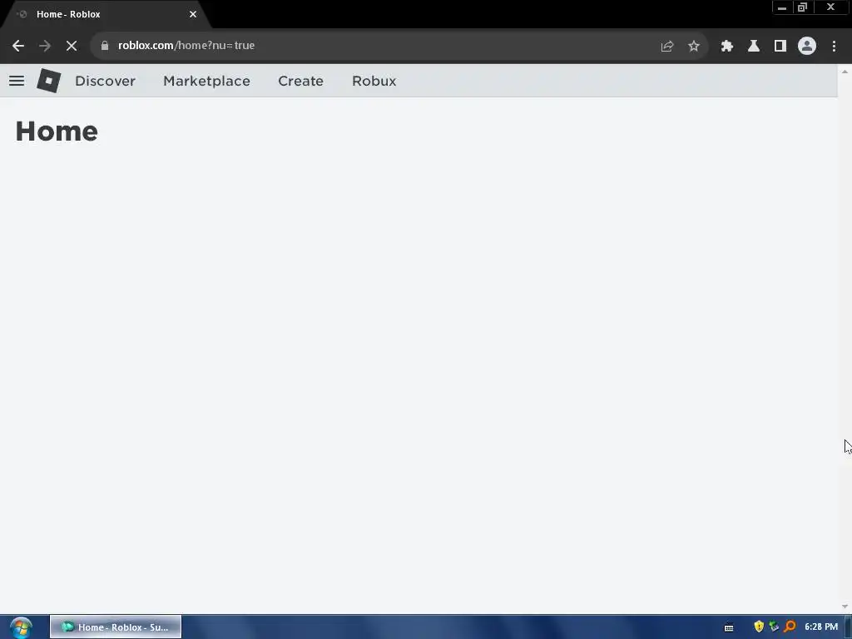Open the Create section
Screen dimensions: 852x639
click(300, 81)
